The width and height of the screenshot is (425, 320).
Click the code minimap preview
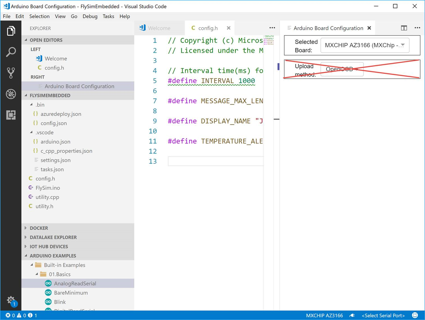269,40
